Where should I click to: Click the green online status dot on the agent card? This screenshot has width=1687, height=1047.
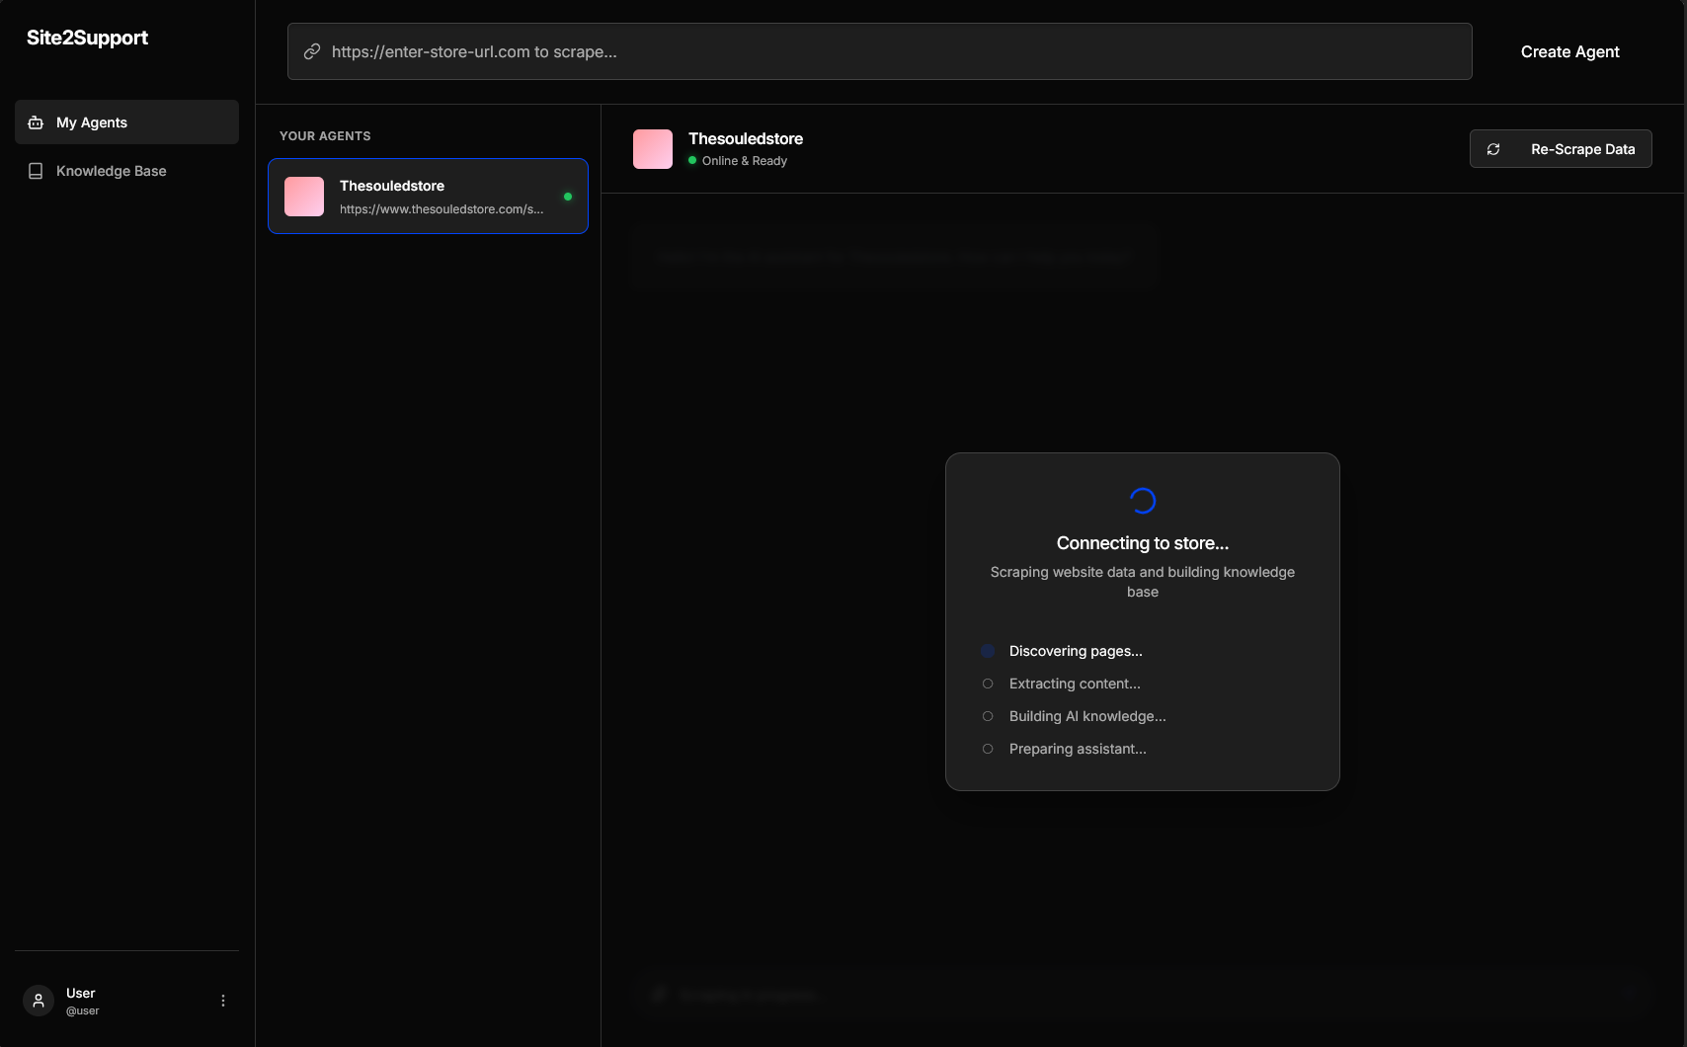568,196
